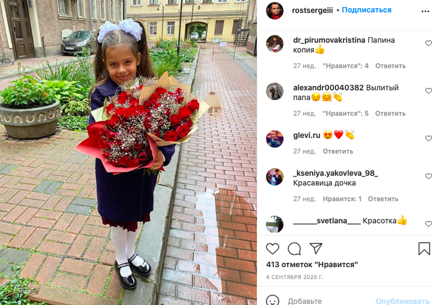This screenshot has width=433, height=305.
Task: Save post with bookmark icon
Action: (x=424, y=249)
